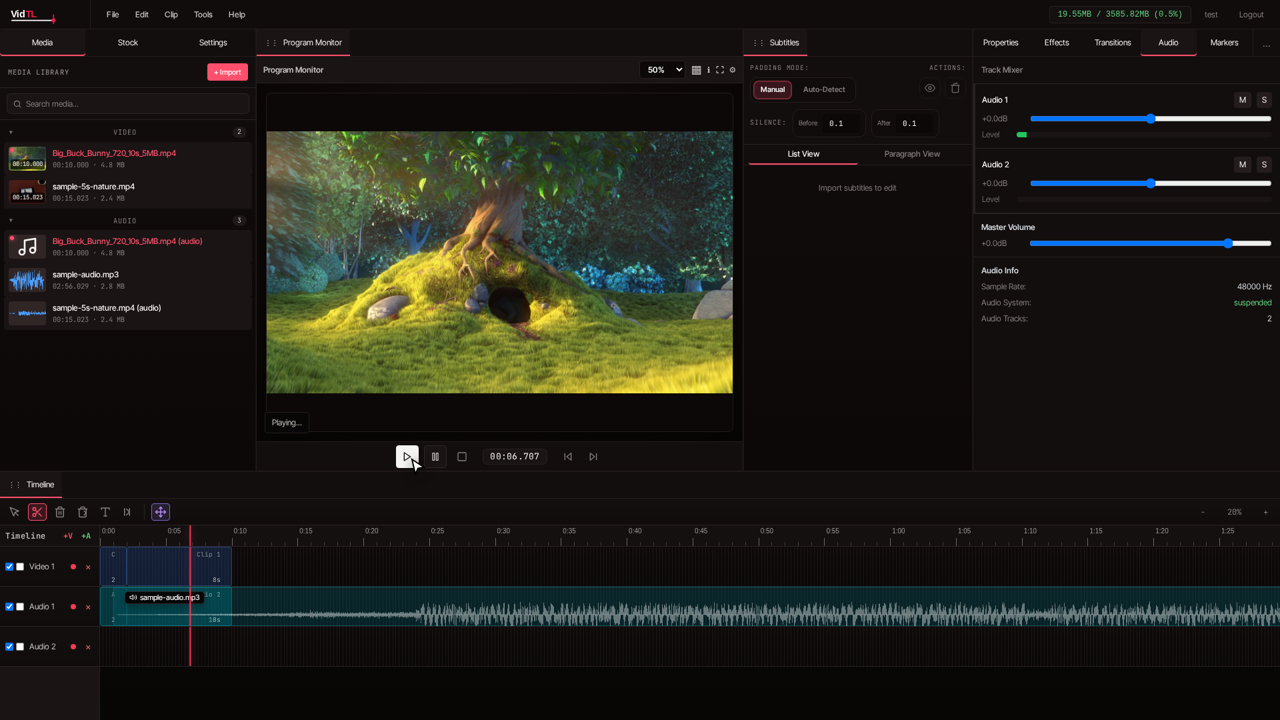Click the more panels ellipsis icon
1280x720 pixels.
[x=1266, y=43]
